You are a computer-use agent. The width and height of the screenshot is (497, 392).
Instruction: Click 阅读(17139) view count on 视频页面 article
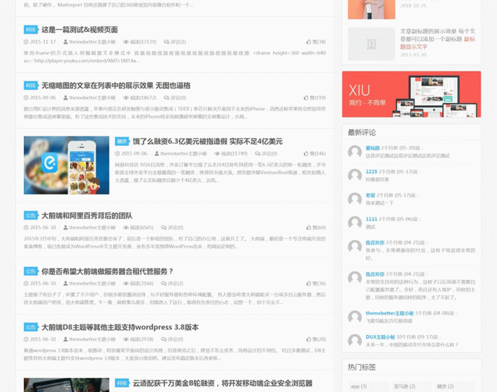click(140, 42)
